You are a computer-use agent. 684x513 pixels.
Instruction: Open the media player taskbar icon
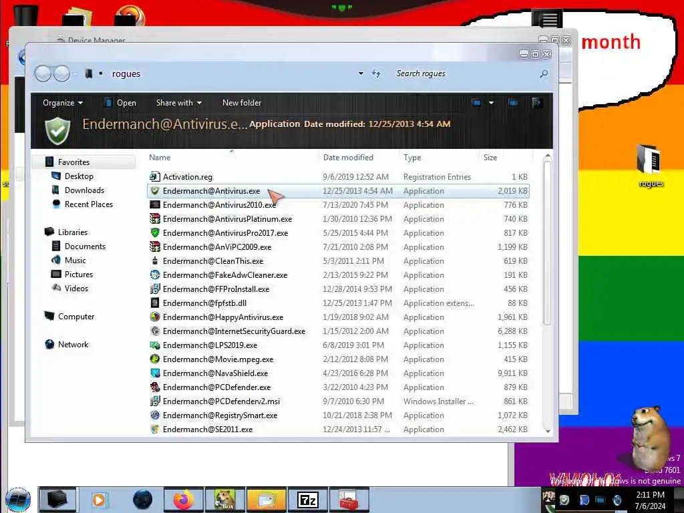tap(99, 500)
